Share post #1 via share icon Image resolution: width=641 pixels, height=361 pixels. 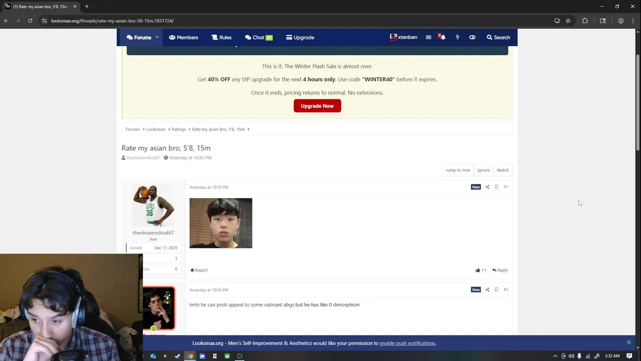coord(487,187)
